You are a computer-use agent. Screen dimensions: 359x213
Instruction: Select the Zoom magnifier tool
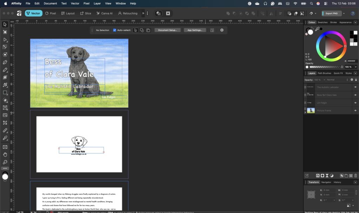pos(5,162)
